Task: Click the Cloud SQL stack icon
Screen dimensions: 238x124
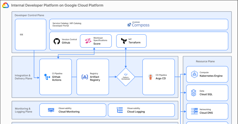Action: coord(194,93)
